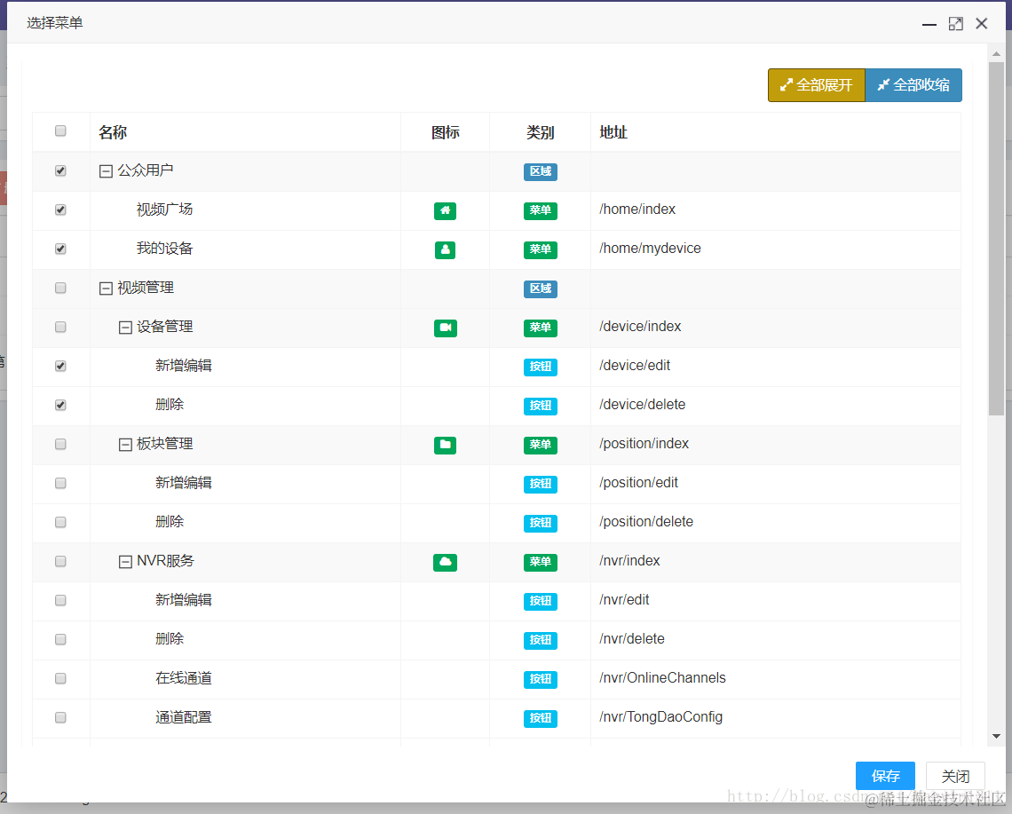Click the folder icon for 板块管理
This screenshot has height=814, width=1012.
pyautogui.click(x=445, y=445)
